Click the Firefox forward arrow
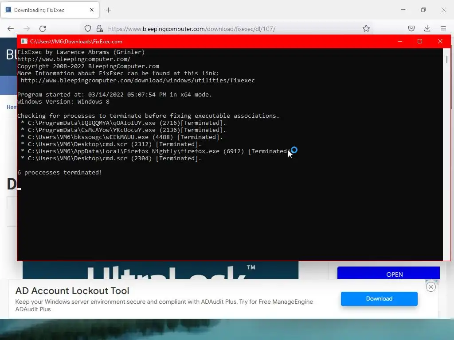 (27, 29)
